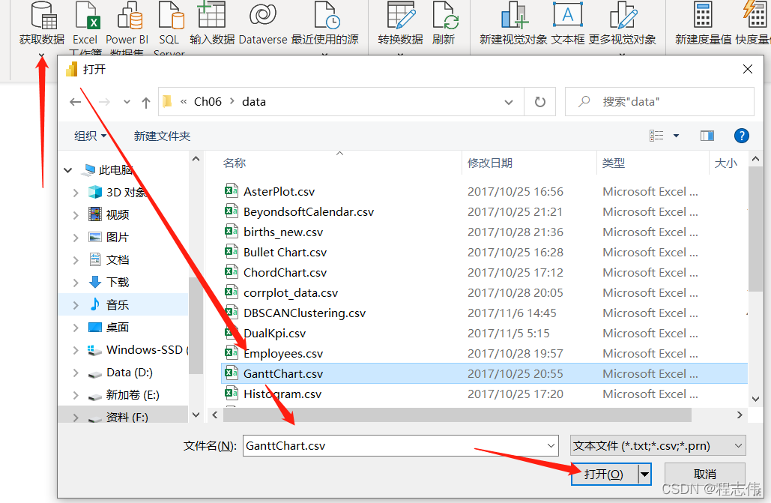Select the AsterPlot.csv file
The height and width of the screenshot is (503, 771).
pyautogui.click(x=279, y=191)
